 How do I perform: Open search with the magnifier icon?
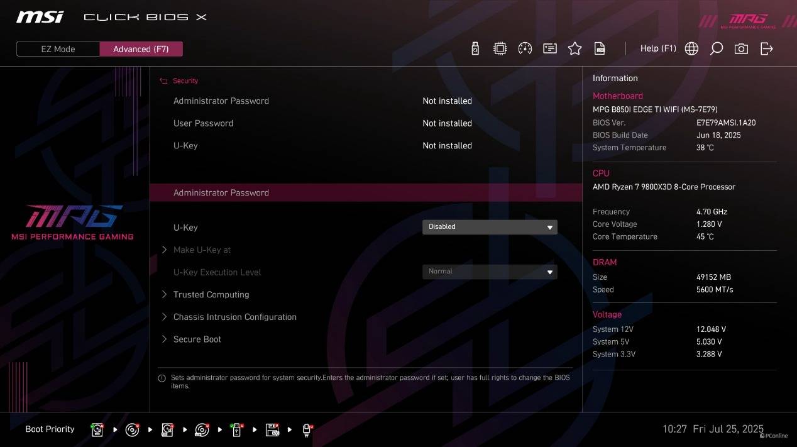pos(716,49)
